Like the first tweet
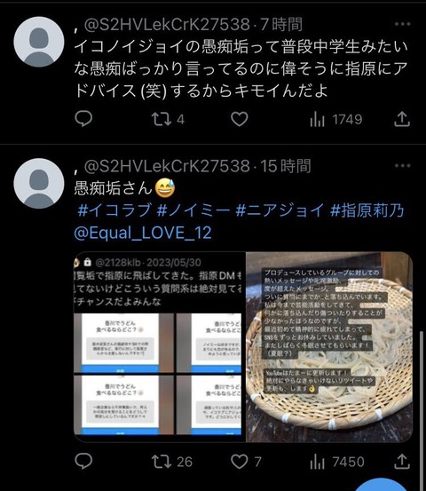Image resolution: width=426 pixels, height=491 pixels. 240,119
